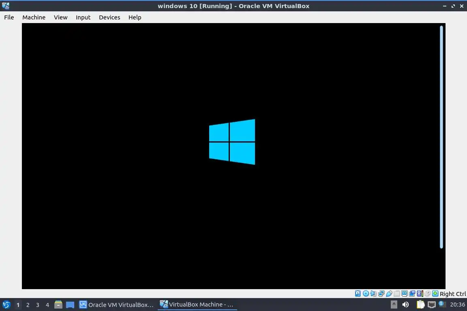Switch to workspace 2
Viewport: 467px width, 311px height.
point(28,305)
